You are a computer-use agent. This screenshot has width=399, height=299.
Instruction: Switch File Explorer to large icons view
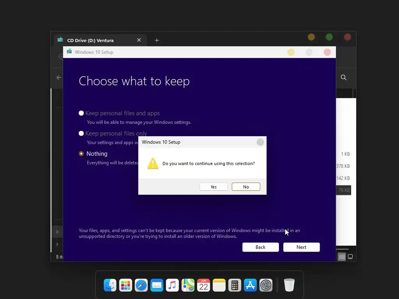(350, 257)
